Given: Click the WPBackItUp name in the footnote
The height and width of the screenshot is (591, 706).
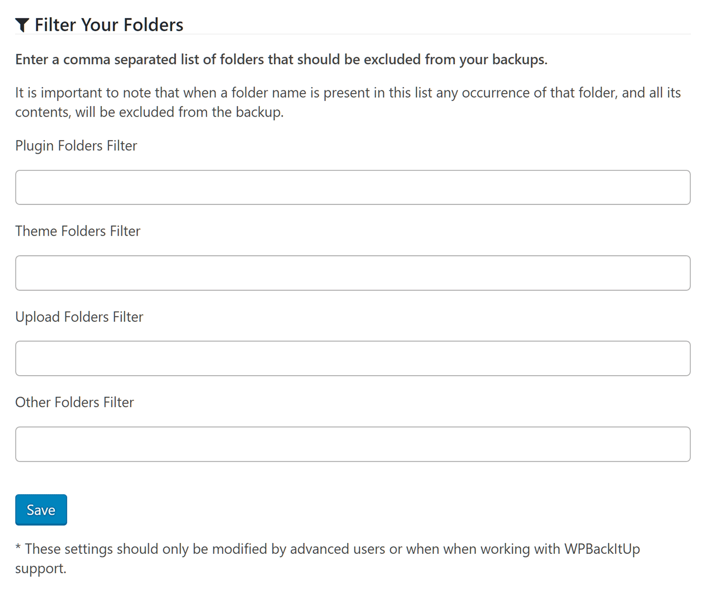Looking at the screenshot, I should coord(602,549).
